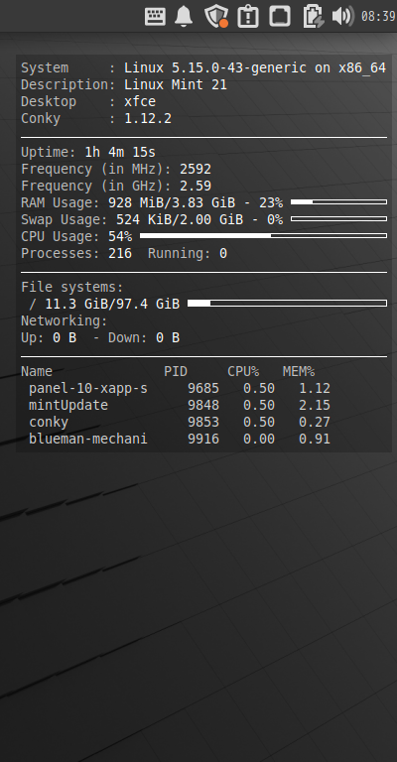Click the clipboard alert tray icon
Viewport: 397px width, 762px height.
(248, 16)
